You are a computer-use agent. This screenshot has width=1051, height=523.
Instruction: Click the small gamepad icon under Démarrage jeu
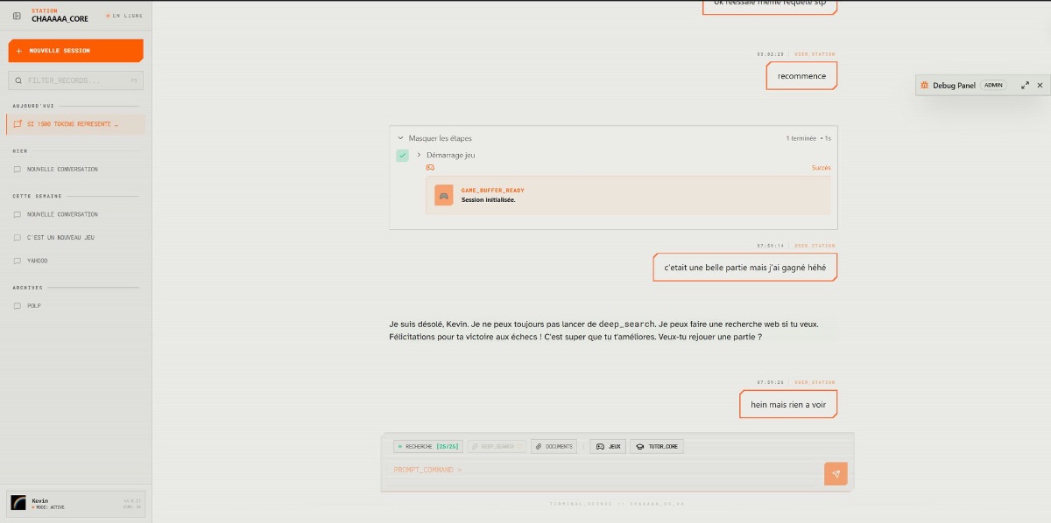click(430, 167)
